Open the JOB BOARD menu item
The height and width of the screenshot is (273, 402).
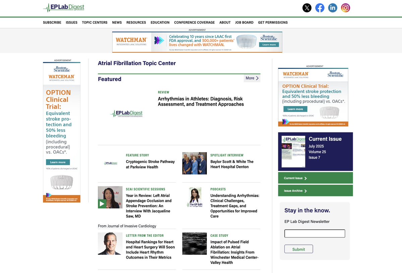pos(244,22)
